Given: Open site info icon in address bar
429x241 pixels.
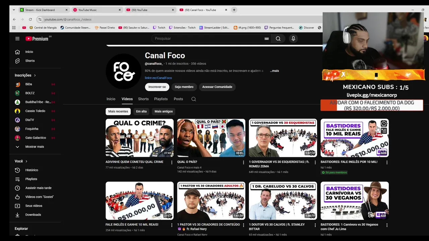Looking at the screenshot, I should point(40,19).
